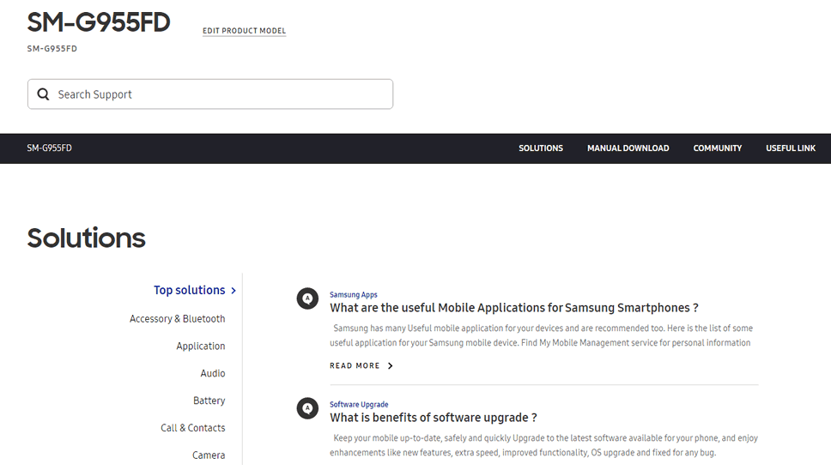831x476 pixels.
Task: Click the 'Samsung has many Useful mobile application' description
Action: [541, 335]
